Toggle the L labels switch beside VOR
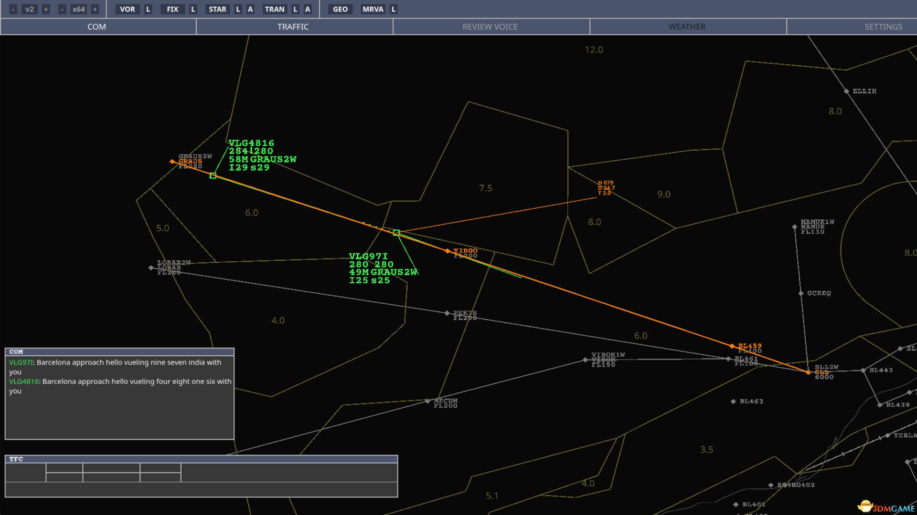Screen dimensions: 917x515 148,9
